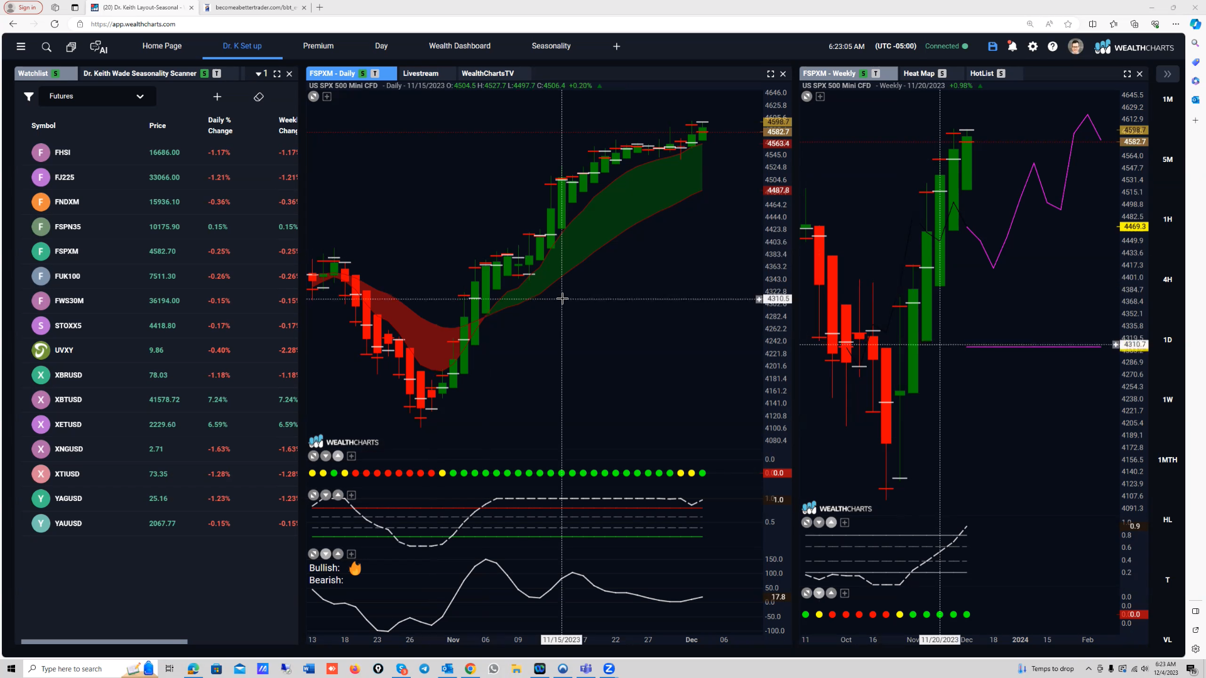Maximize the watchlist panel
Viewport: 1206px width, 678px height.
tap(277, 74)
